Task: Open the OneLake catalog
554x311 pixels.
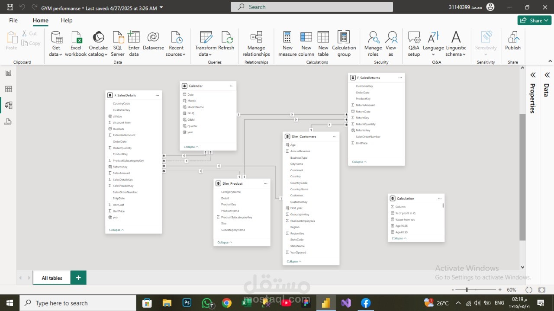Action: click(98, 44)
